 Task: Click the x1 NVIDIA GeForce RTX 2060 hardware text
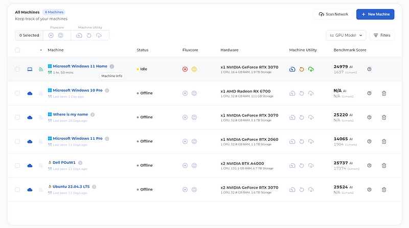[x=249, y=140]
